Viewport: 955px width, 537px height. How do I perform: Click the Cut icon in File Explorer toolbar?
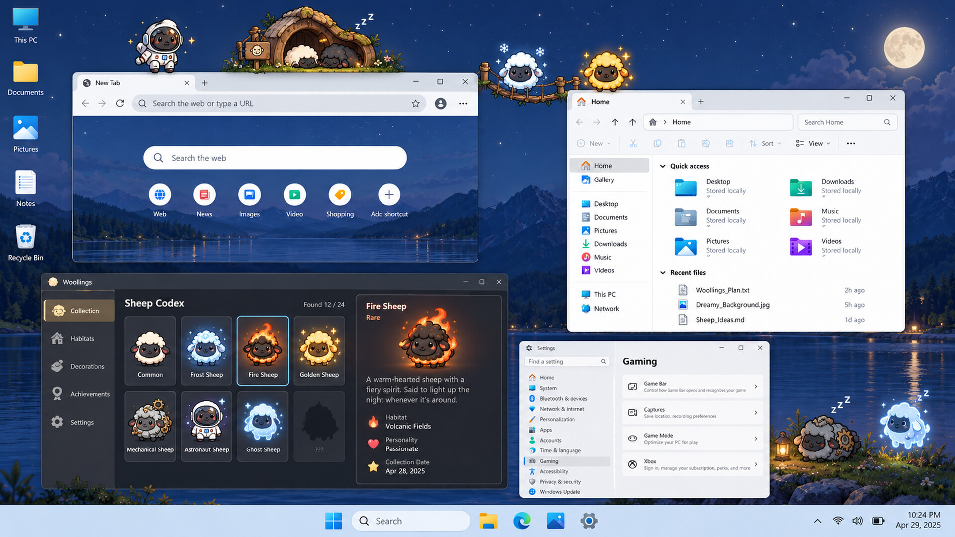point(633,144)
